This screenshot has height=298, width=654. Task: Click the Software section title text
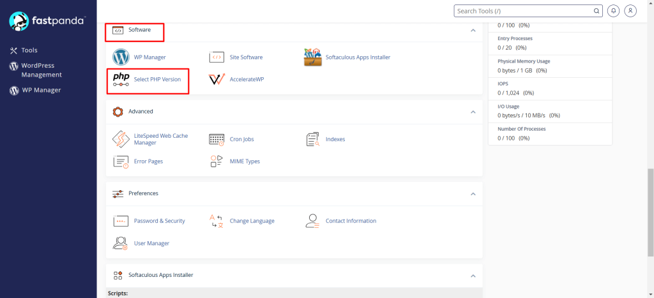(x=140, y=30)
